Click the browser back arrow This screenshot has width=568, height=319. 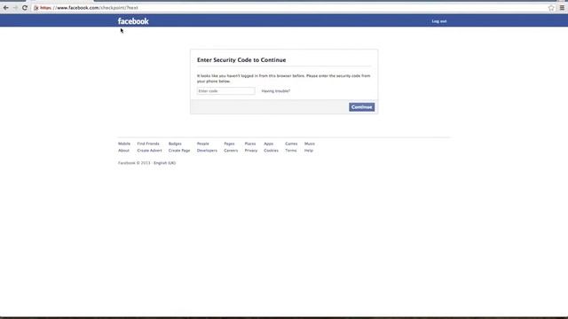[x=6, y=8]
